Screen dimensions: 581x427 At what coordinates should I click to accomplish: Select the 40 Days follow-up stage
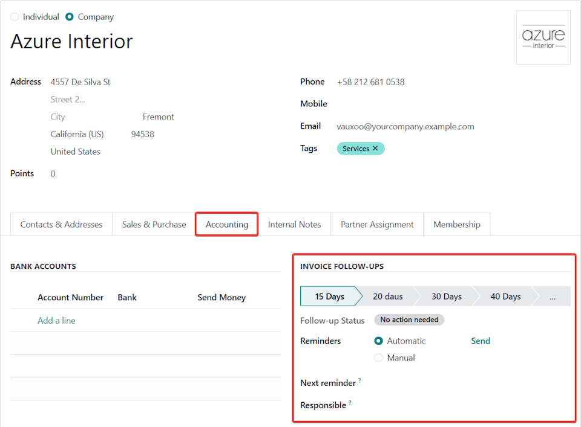click(x=505, y=297)
